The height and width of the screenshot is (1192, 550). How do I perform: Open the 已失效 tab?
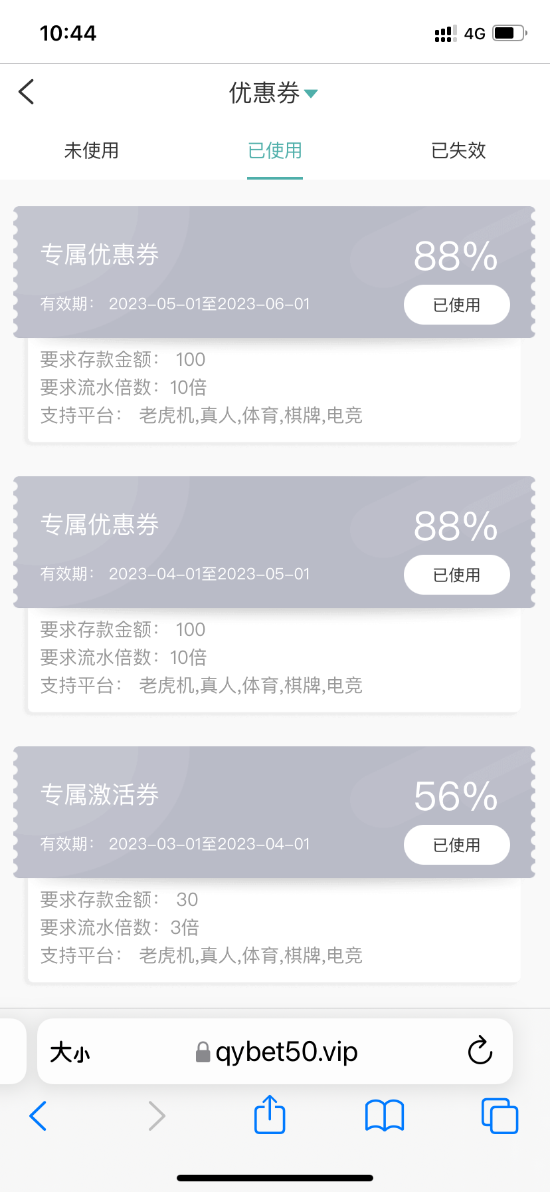[458, 151]
